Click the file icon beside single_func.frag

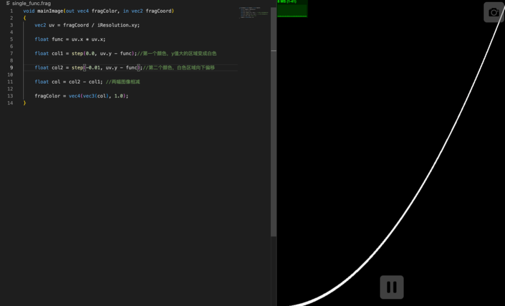[x=8, y=3]
